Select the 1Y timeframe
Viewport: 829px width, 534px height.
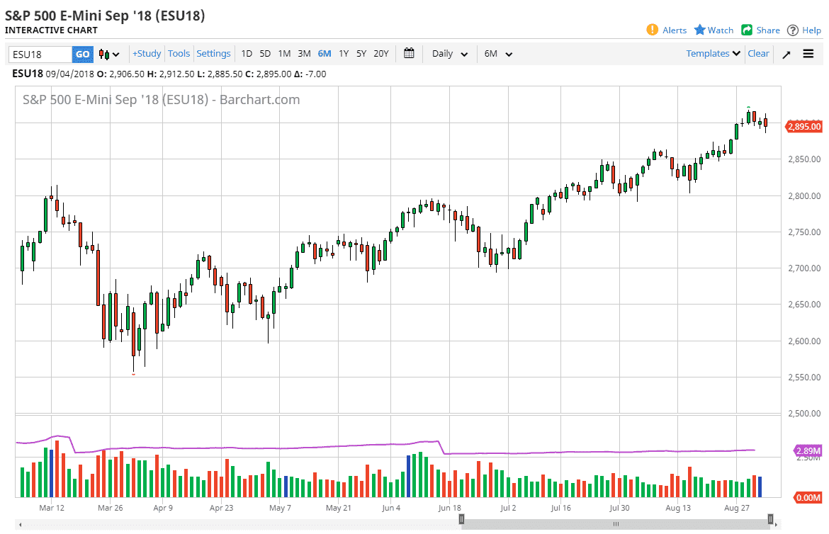tap(344, 53)
